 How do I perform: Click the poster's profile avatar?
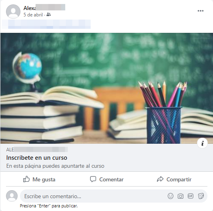[x=13, y=12]
